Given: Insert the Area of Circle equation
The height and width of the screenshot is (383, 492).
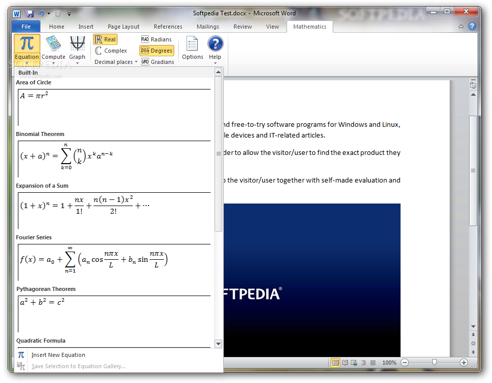Looking at the screenshot, I should pos(114,107).
